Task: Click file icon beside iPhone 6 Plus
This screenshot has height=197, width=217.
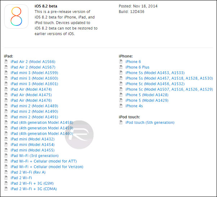Action: coord(121,67)
